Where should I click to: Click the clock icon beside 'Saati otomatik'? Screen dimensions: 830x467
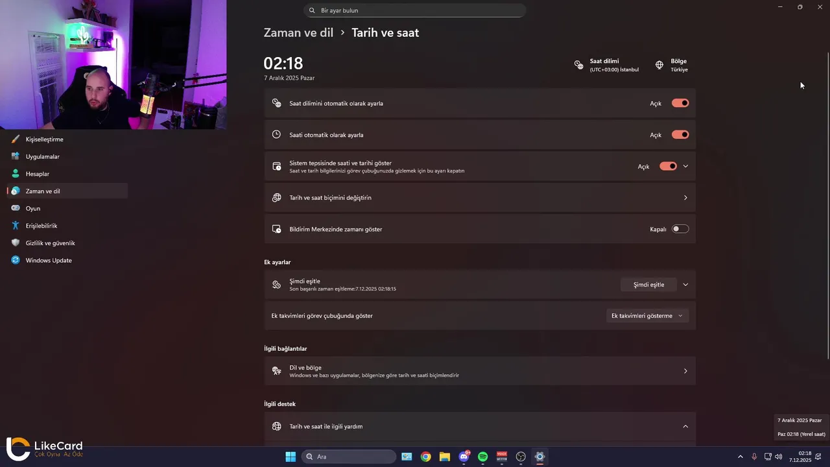point(276,135)
